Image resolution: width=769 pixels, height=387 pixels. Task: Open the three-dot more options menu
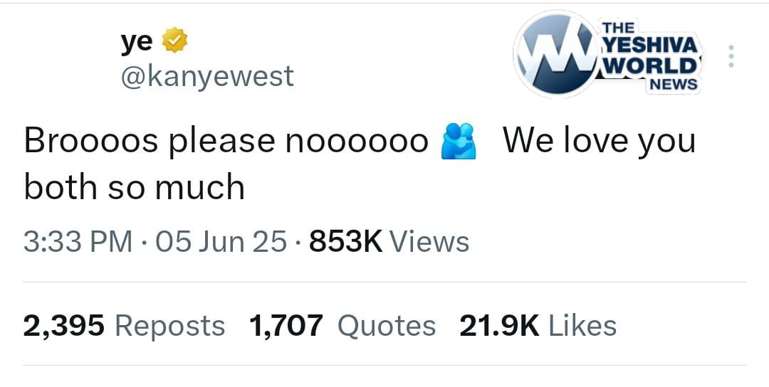point(731,56)
